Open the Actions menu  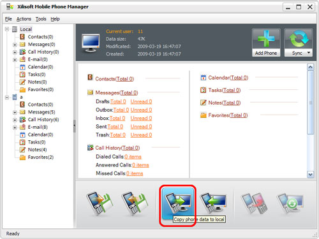pyautogui.click(x=24, y=19)
